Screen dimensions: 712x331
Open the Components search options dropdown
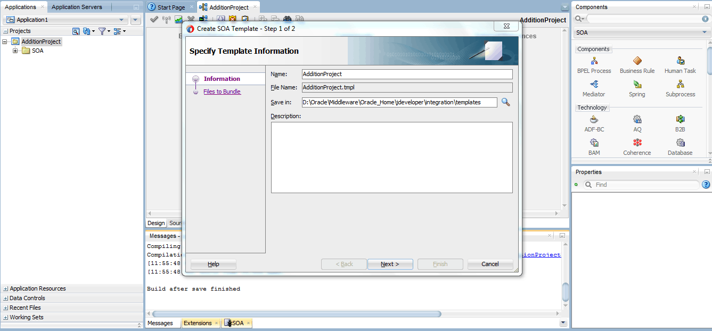[579, 19]
